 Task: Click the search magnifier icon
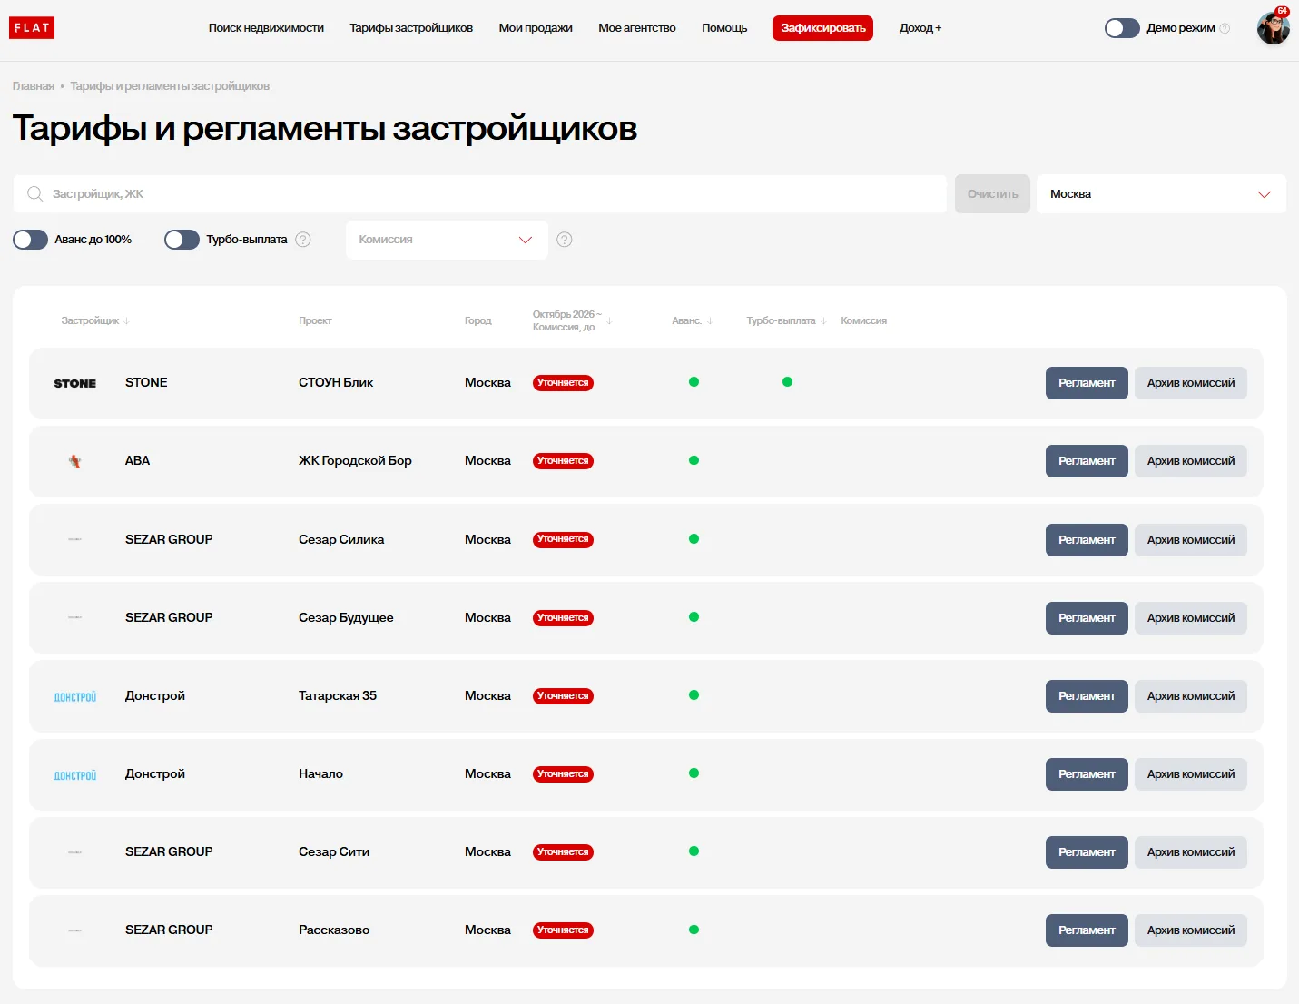click(35, 194)
